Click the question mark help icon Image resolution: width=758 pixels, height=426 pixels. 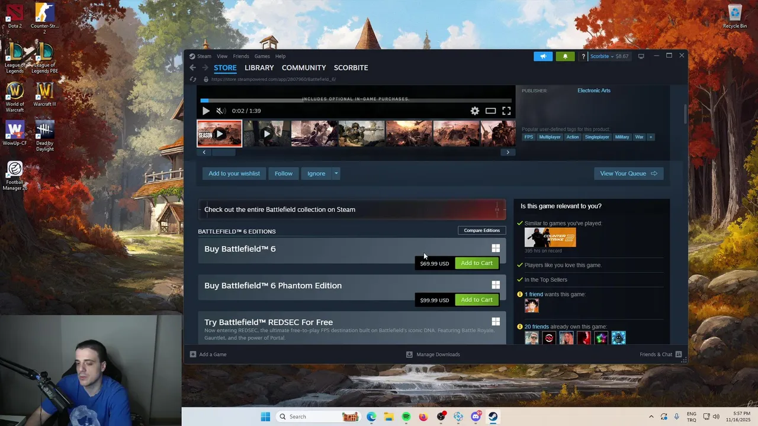pos(583,56)
